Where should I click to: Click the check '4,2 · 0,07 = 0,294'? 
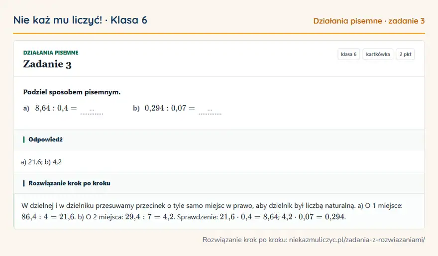pos(313,217)
